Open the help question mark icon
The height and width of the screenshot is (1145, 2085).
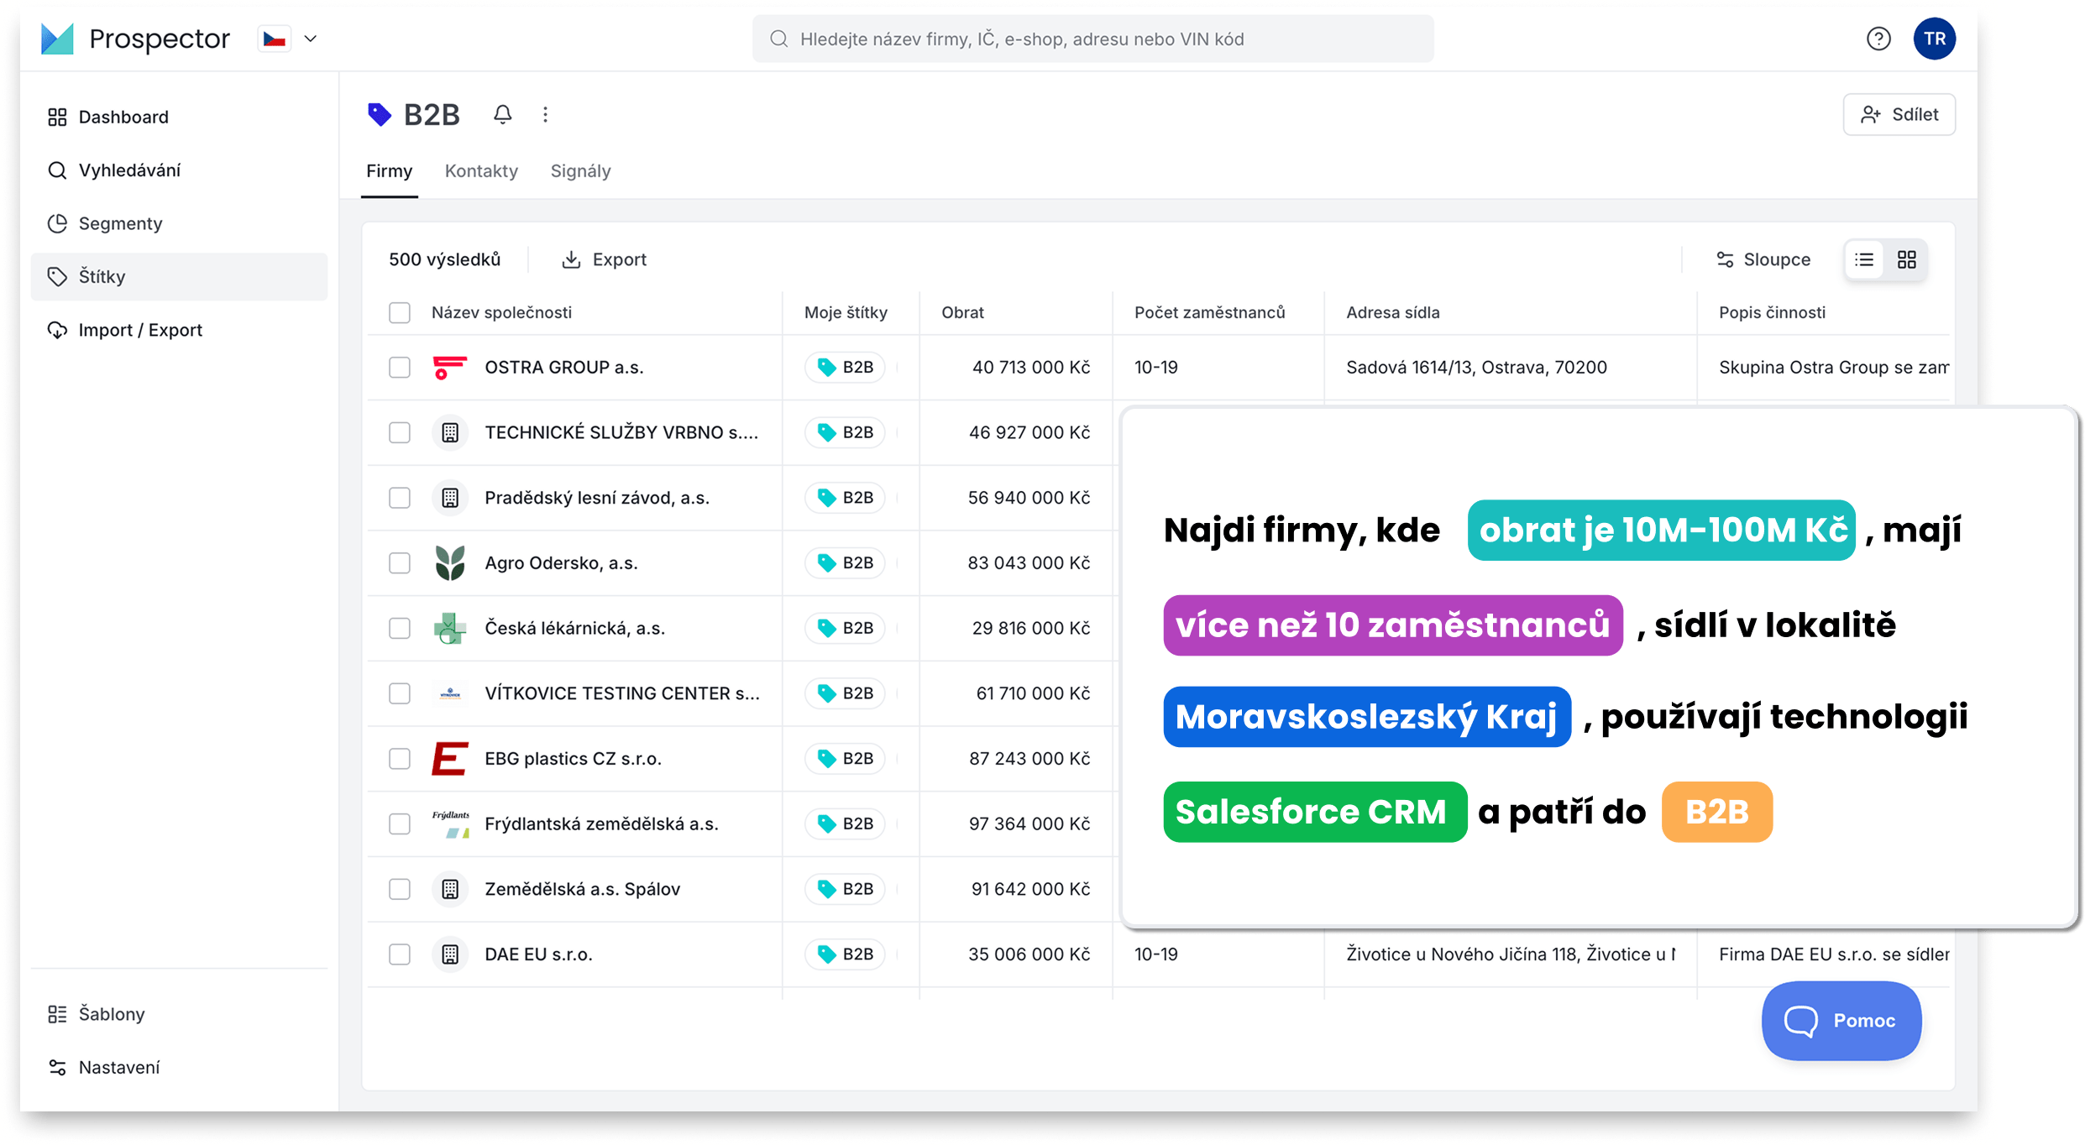[x=1878, y=39]
